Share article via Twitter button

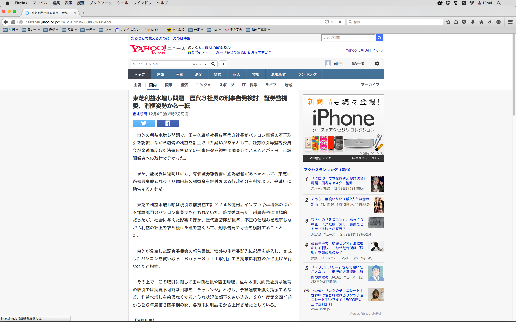click(144, 123)
